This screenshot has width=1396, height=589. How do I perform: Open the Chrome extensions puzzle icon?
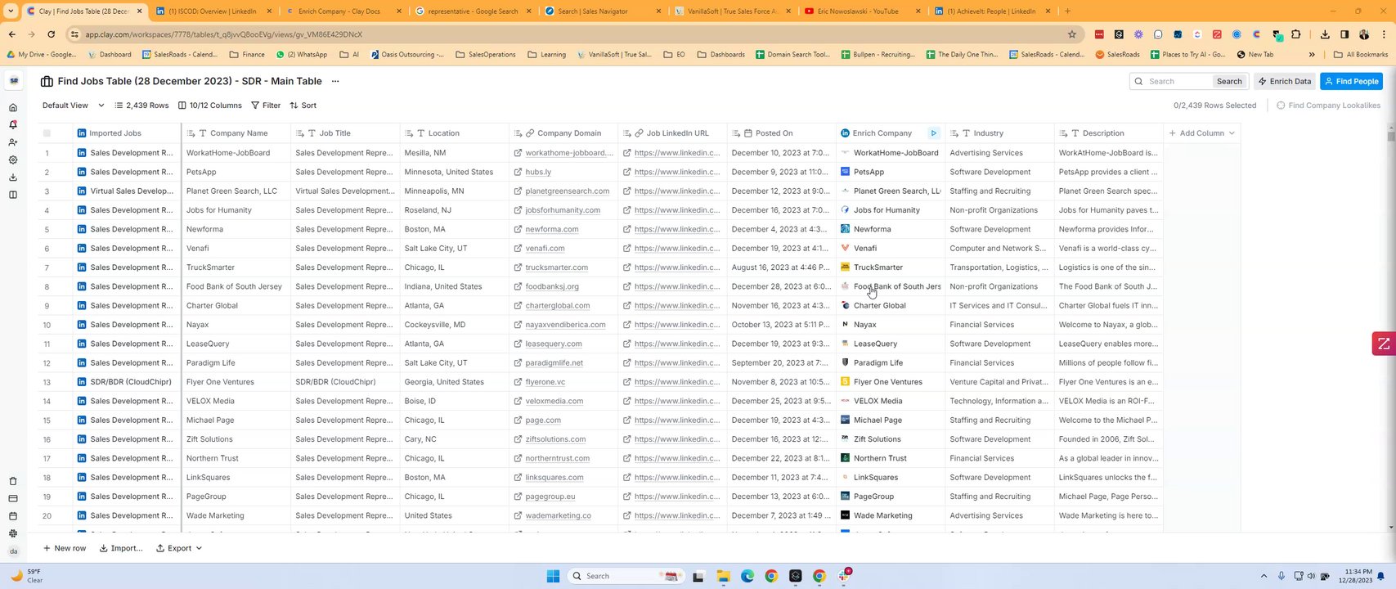(x=1296, y=34)
